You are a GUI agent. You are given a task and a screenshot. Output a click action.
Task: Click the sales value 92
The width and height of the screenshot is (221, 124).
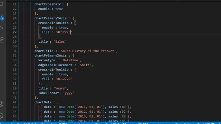[x=124, y=112]
